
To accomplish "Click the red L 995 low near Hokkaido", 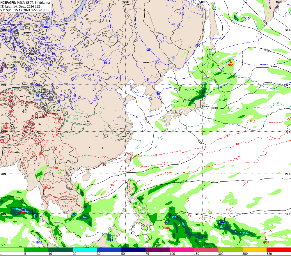I will (231, 63).
